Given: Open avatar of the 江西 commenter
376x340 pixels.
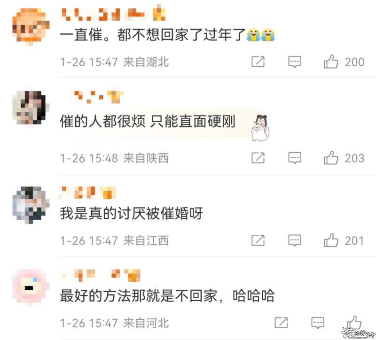Looking at the screenshot, I should pyautogui.click(x=31, y=205).
